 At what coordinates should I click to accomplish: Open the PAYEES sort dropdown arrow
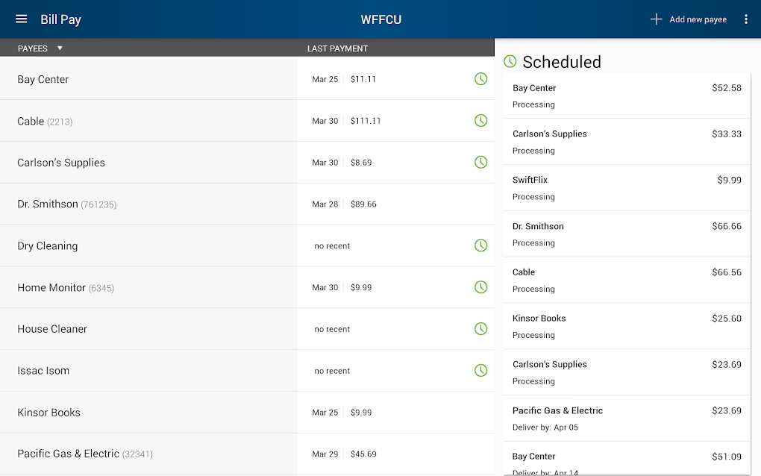59,48
